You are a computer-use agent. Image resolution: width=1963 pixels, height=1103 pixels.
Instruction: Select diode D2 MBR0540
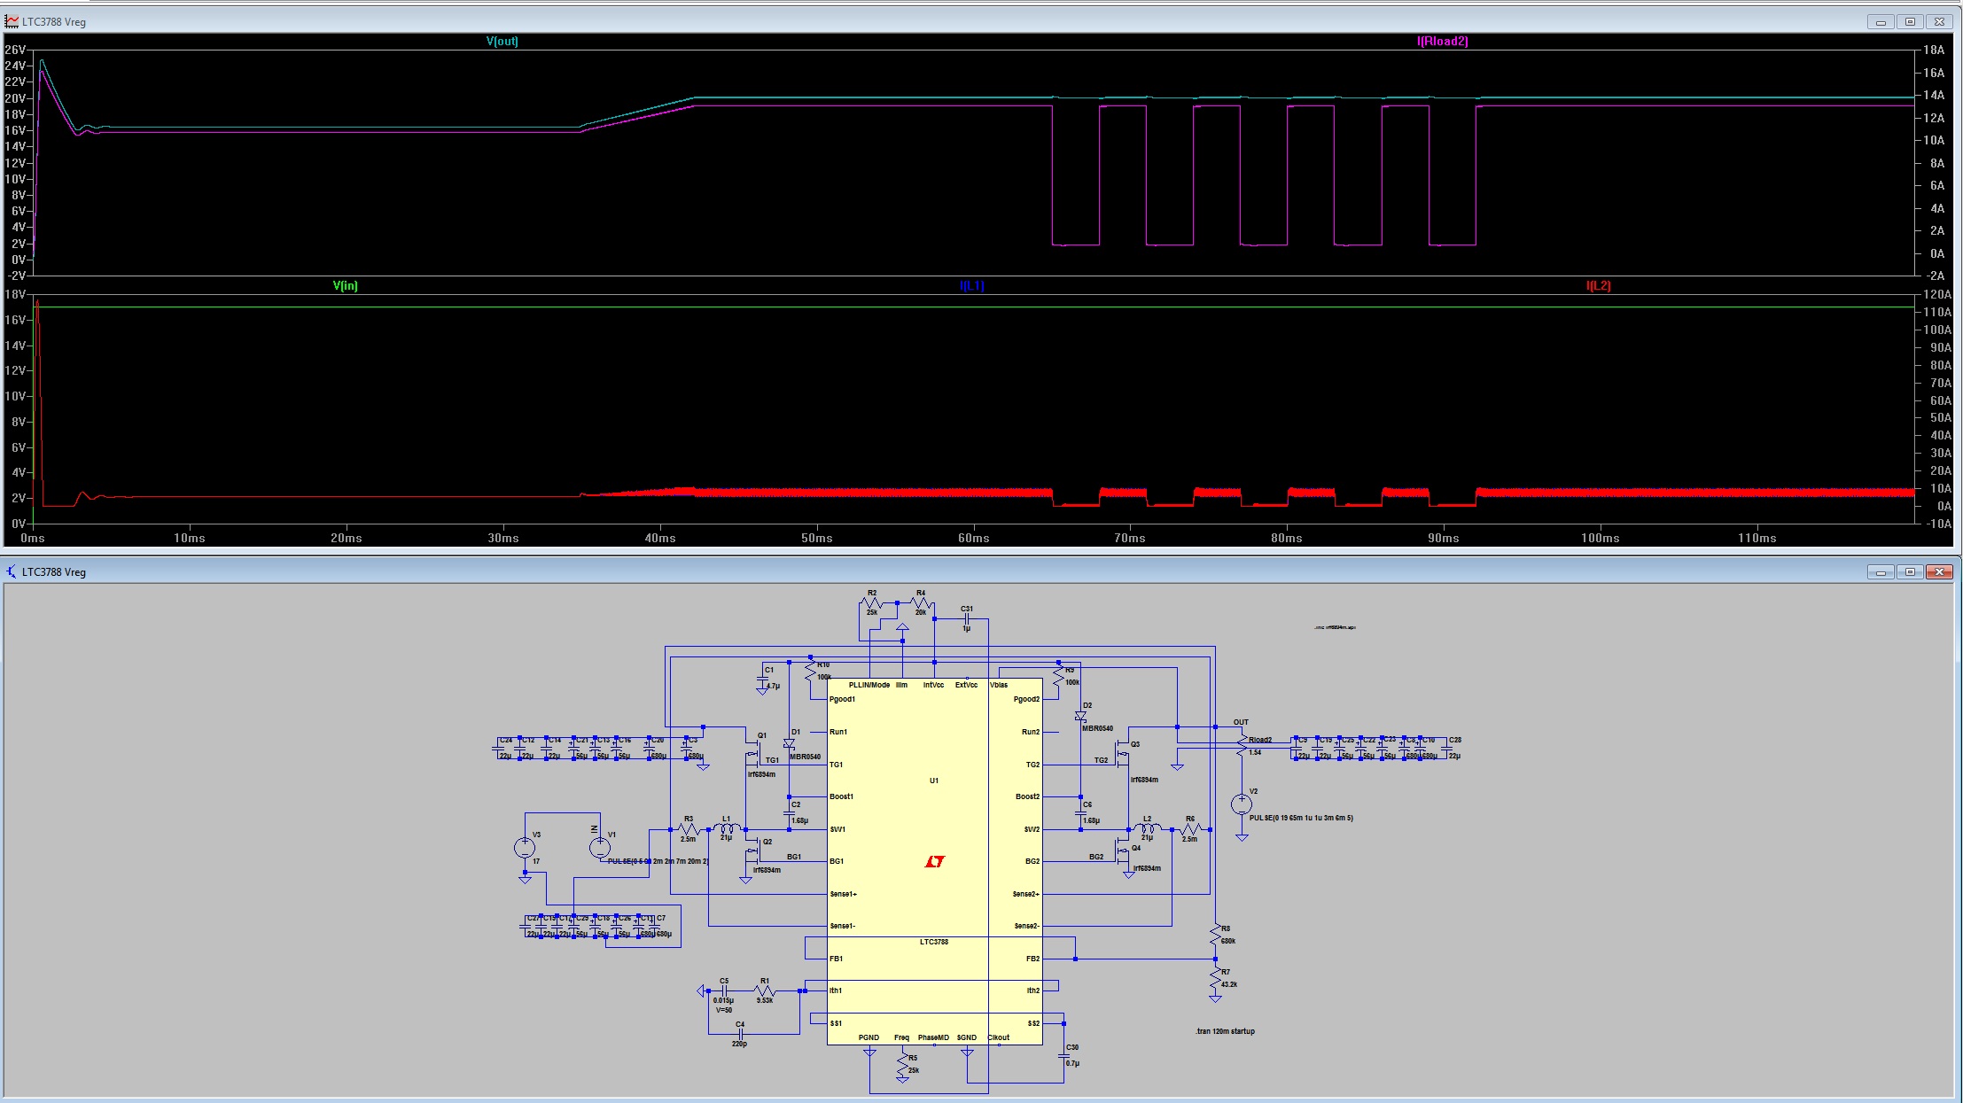1080,716
